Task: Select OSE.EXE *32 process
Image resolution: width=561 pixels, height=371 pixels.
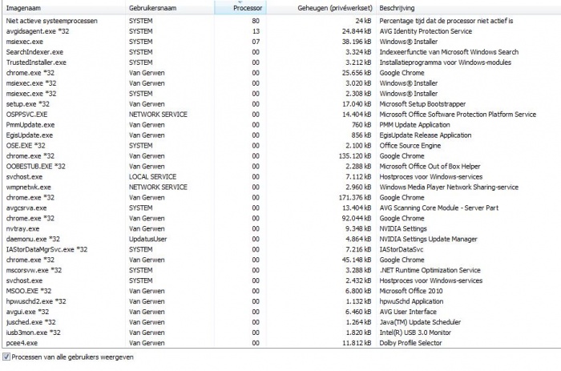Action: tap(282, 145)
